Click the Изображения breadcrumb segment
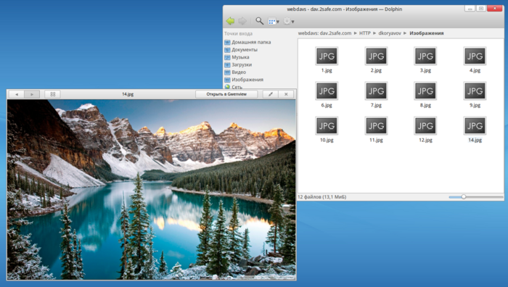This screenshot has height=287, width=508. point(427,33)
